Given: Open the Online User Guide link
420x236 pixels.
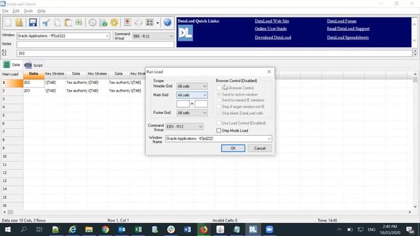Looking at the screenshot, I should 270,29.
